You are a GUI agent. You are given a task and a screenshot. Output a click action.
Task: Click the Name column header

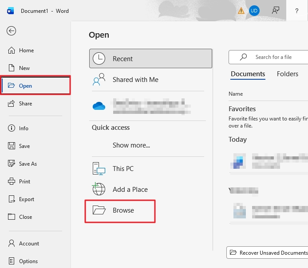point(236,94)
